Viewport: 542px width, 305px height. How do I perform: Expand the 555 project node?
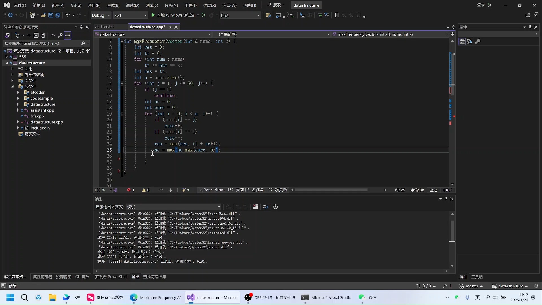tap(6, 57)
